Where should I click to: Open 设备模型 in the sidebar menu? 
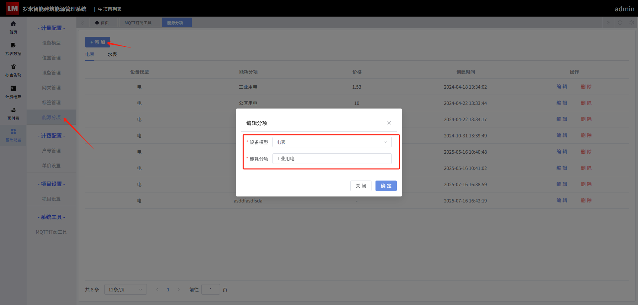tap(52, 43)
